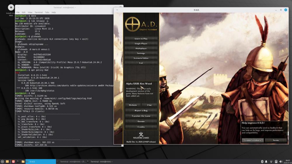Open the Tabs menu in the terminal
This screenshot has width=292, height=164.
click(x=47, y=13)
